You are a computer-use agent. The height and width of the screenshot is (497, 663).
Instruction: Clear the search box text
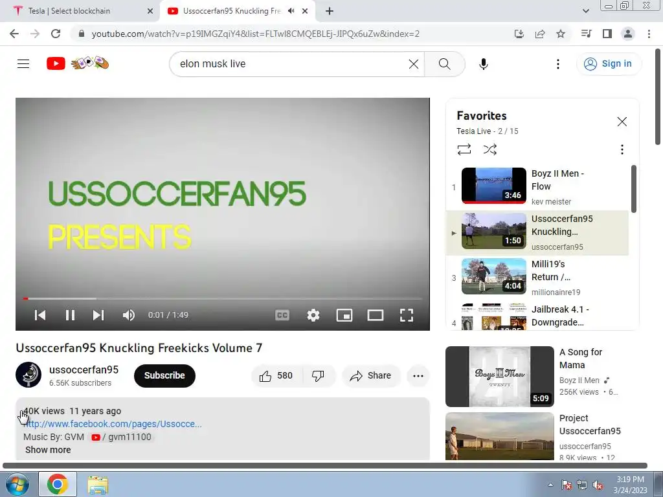coord(414,64)
